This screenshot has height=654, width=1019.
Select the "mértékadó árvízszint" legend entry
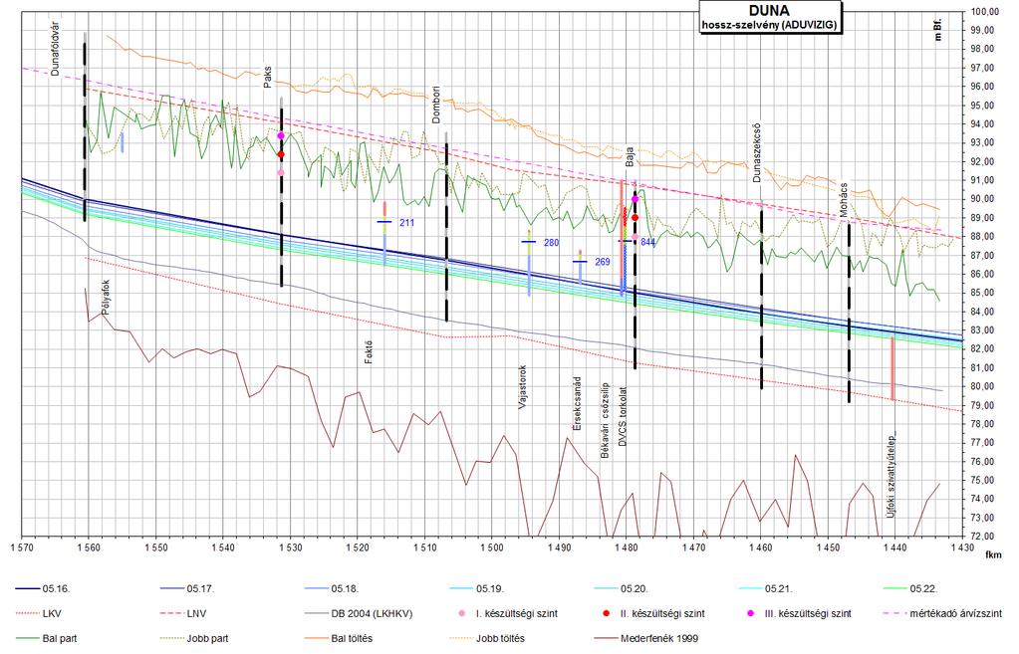(942, 614)
